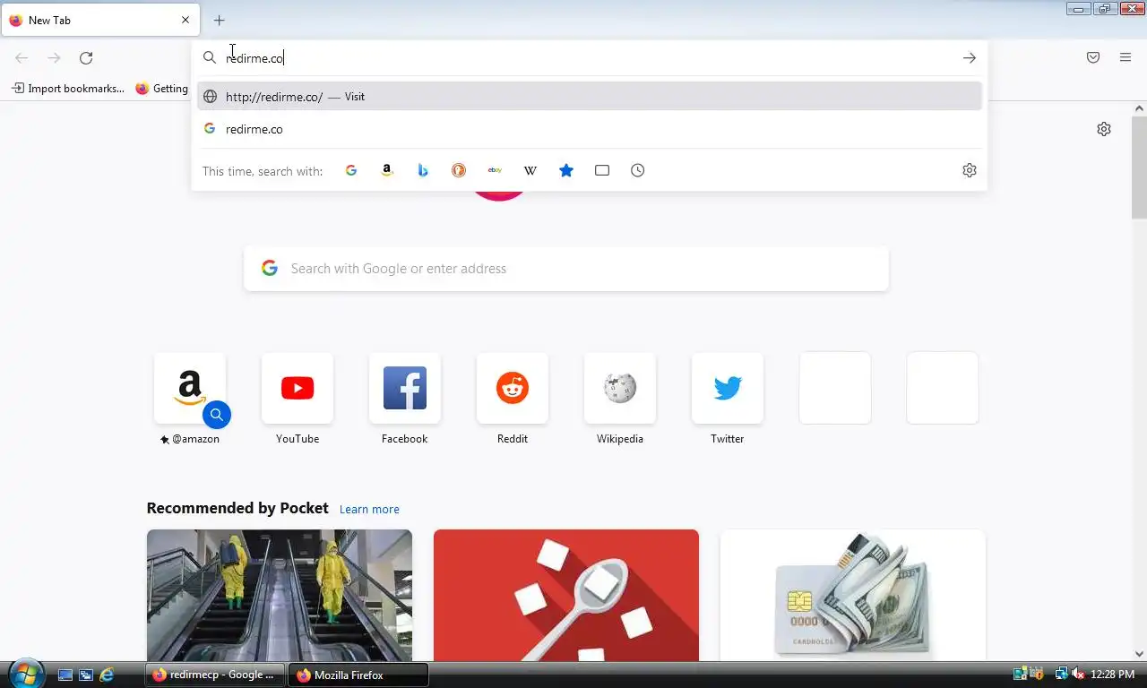The width and height of the screenshot is (1147, 688).
Task: Search open tabs using the tabs icon
Action: tap(602, 170)
